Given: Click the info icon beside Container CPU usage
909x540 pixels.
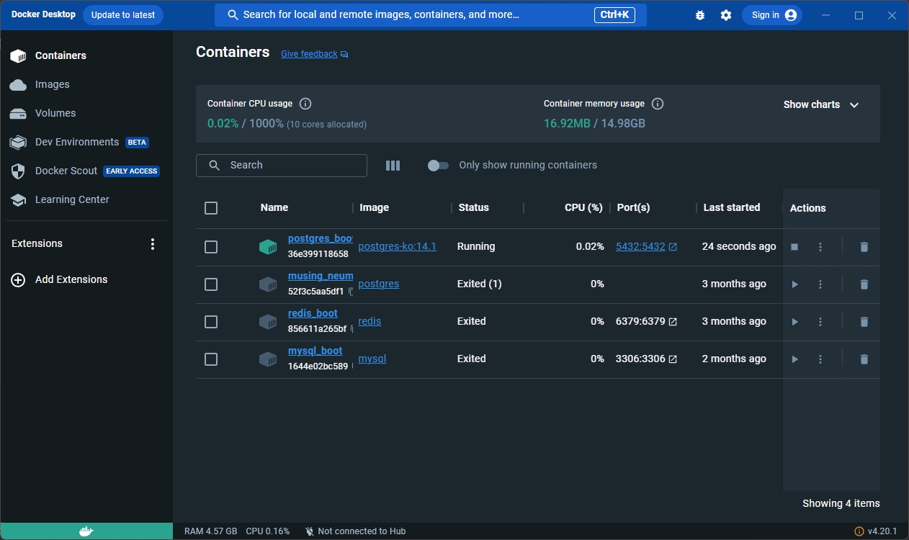Looking at the screenshot, I should 305,104.
